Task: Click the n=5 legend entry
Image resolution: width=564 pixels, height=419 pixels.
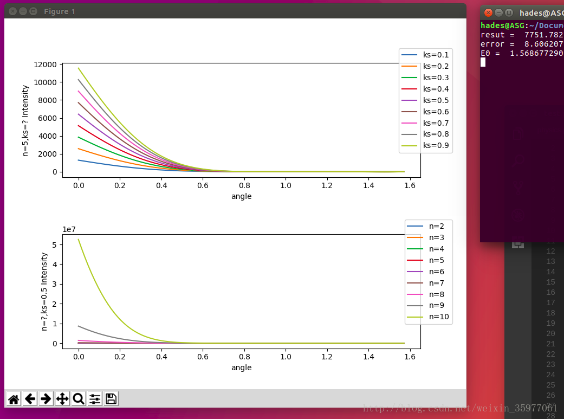Action: pyautogui.click(x=425, y=260)
